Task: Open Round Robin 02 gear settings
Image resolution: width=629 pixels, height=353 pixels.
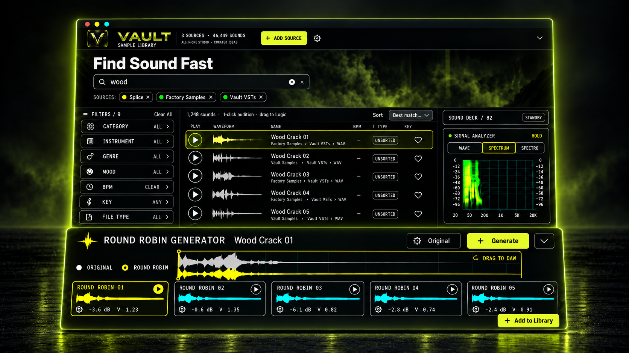Action: pyautogui.click(x=182, y=309)
